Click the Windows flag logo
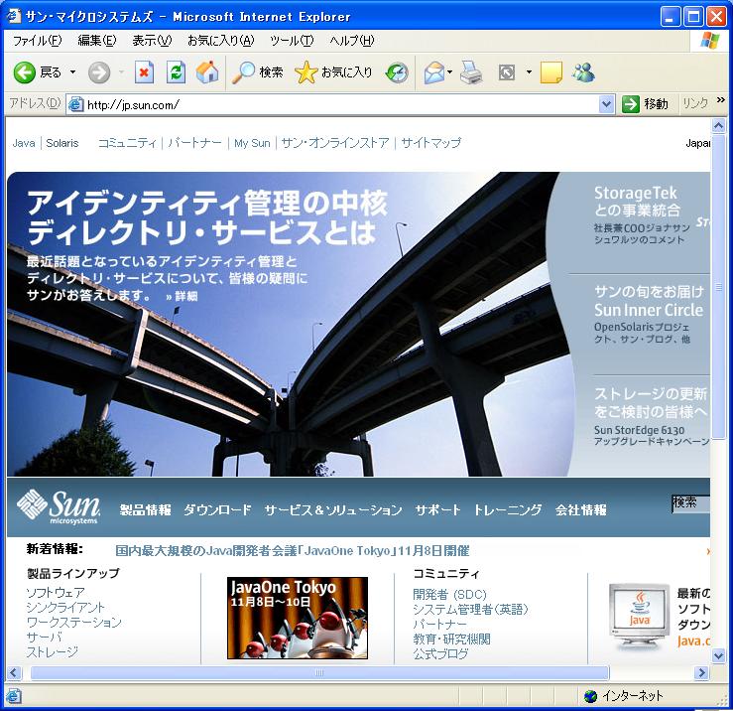733x711 pixels. (710, 41)
